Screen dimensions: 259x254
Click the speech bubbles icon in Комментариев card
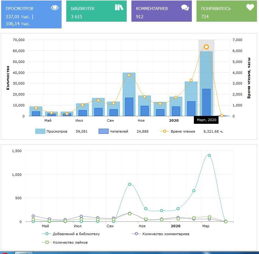pyautogui.click(x=185, y=8)
